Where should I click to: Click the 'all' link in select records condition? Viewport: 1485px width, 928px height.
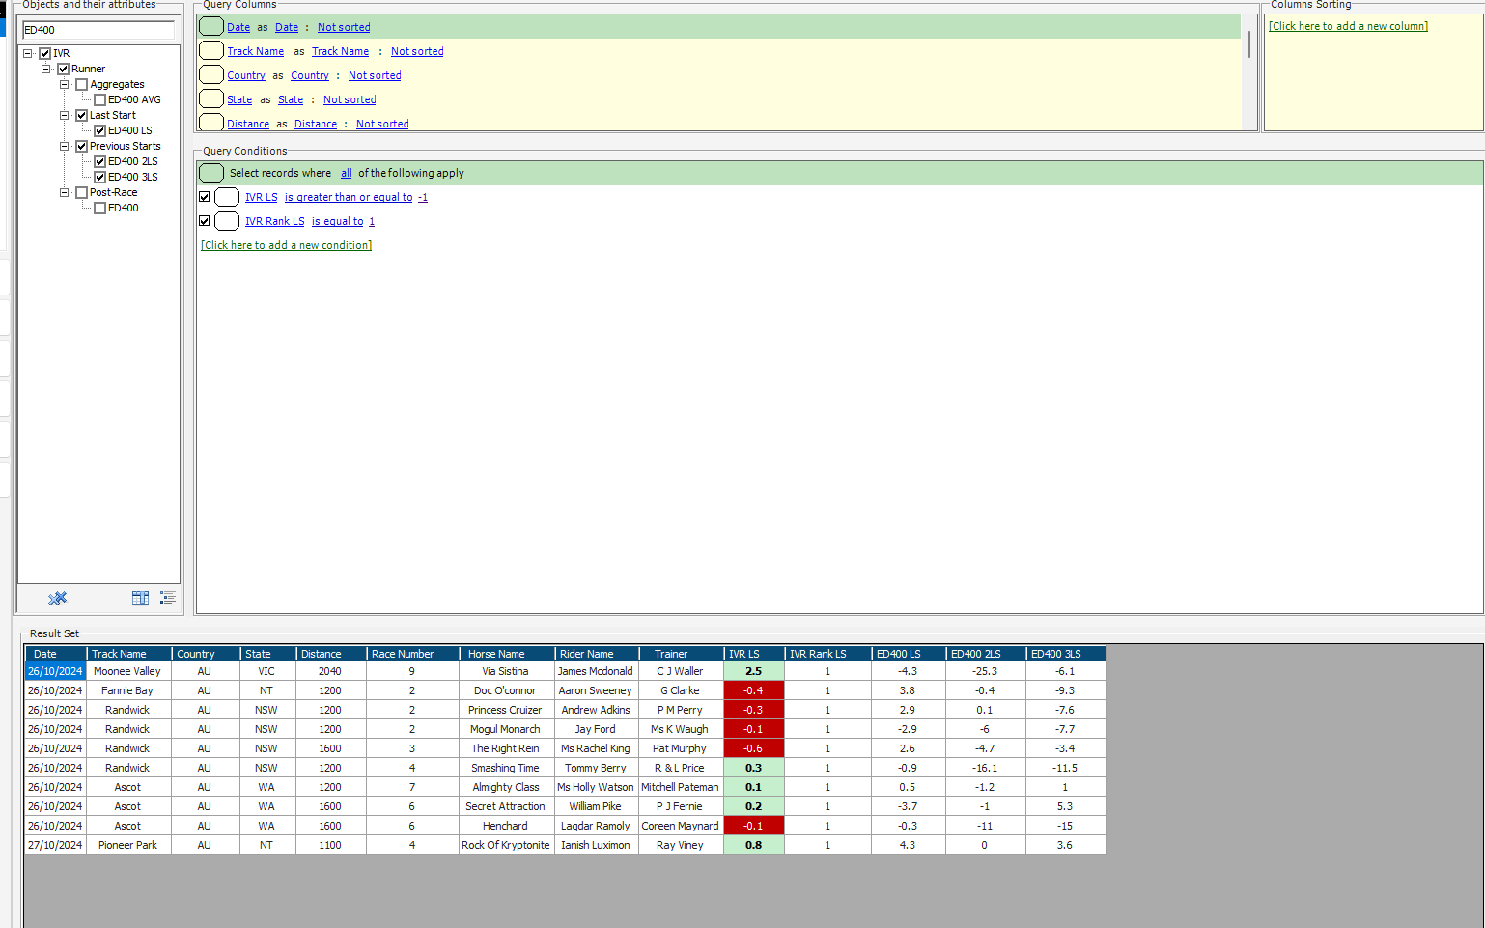[x=347, y=173]
